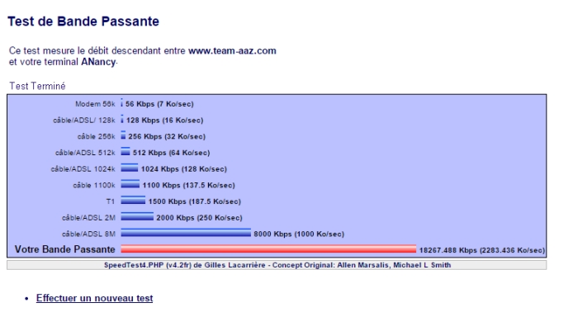Click the 'câble 256k' row label
Screen dimensions: 578x317
(97, 136)
